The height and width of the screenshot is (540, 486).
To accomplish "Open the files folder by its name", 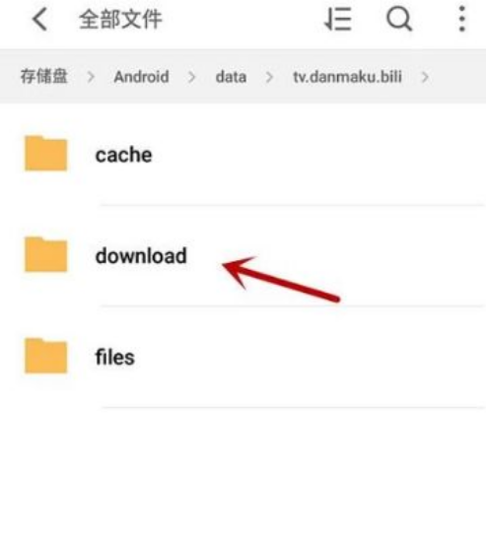I will [114, 357].
